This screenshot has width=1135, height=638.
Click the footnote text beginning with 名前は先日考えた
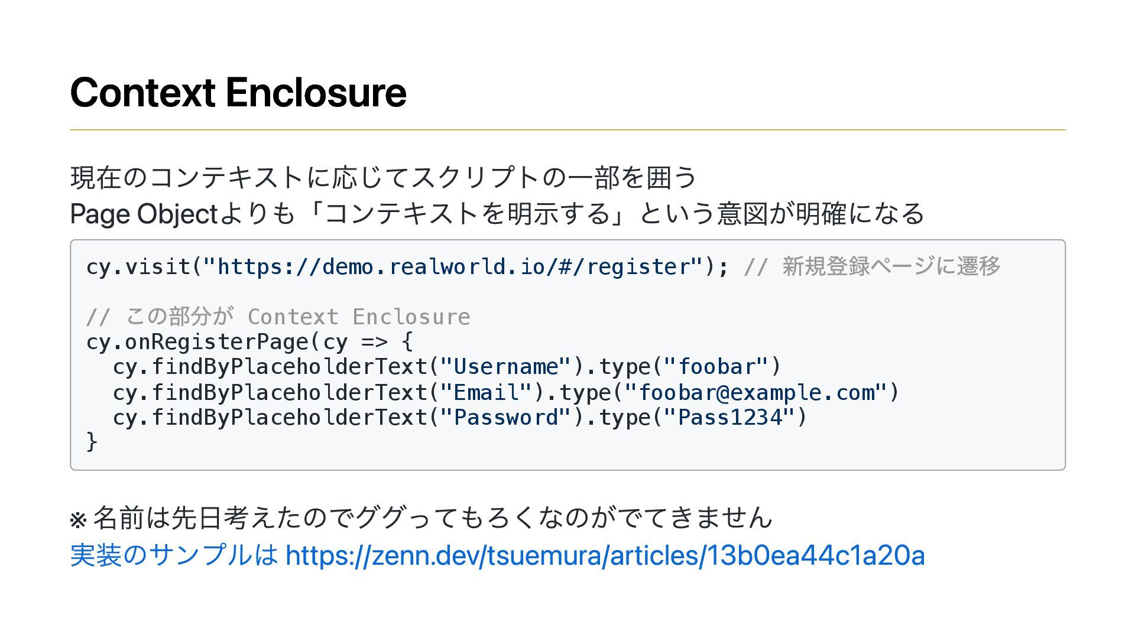point(433,517)
